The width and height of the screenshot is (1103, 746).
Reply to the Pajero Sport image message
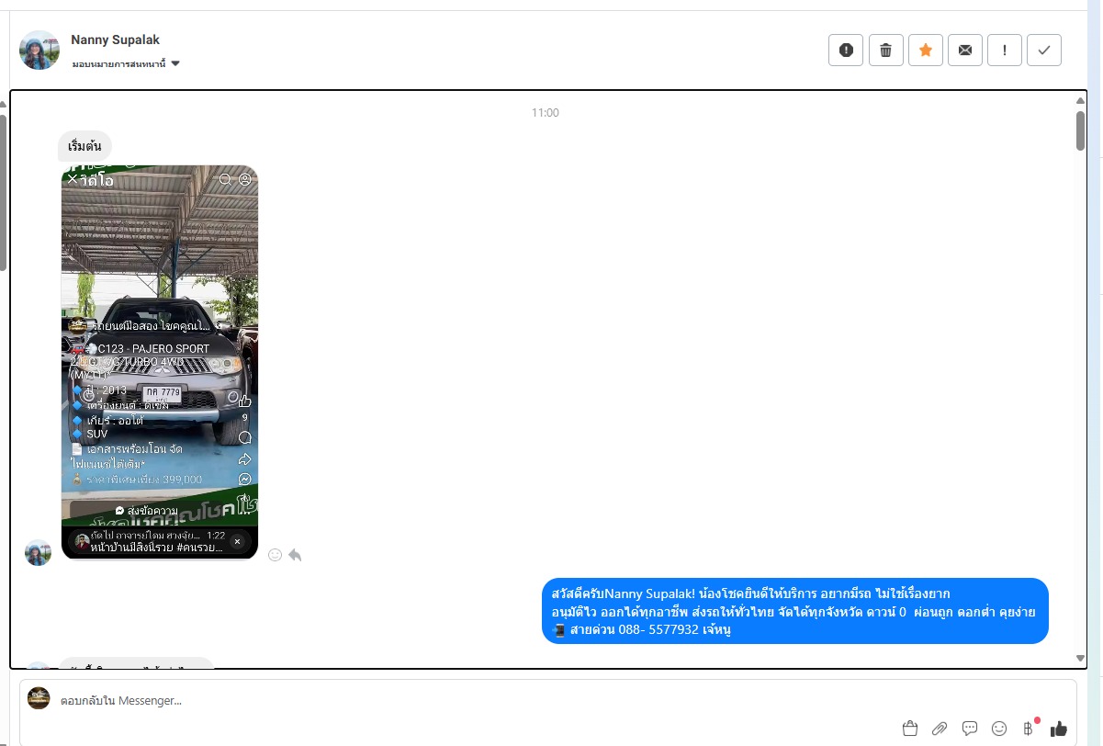(x=295, y=555)
